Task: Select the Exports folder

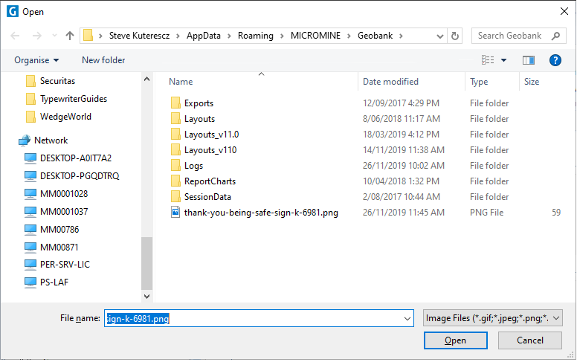Action: [x=192, y=103]
